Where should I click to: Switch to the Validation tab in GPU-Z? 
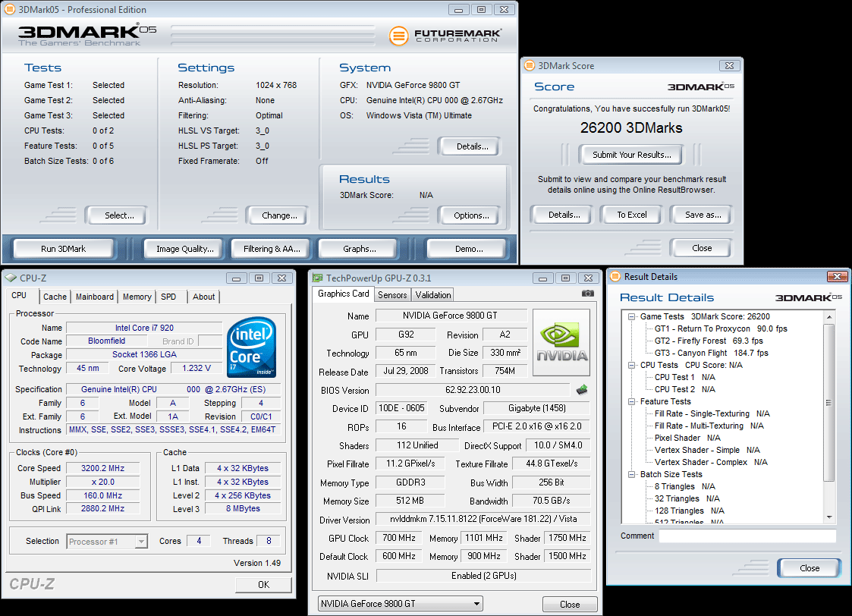433,295
